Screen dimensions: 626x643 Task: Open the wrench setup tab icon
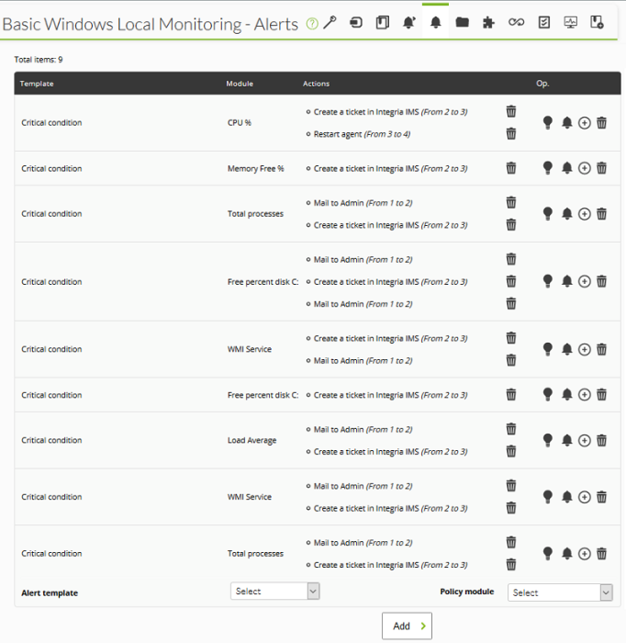[x=330, y=23]
